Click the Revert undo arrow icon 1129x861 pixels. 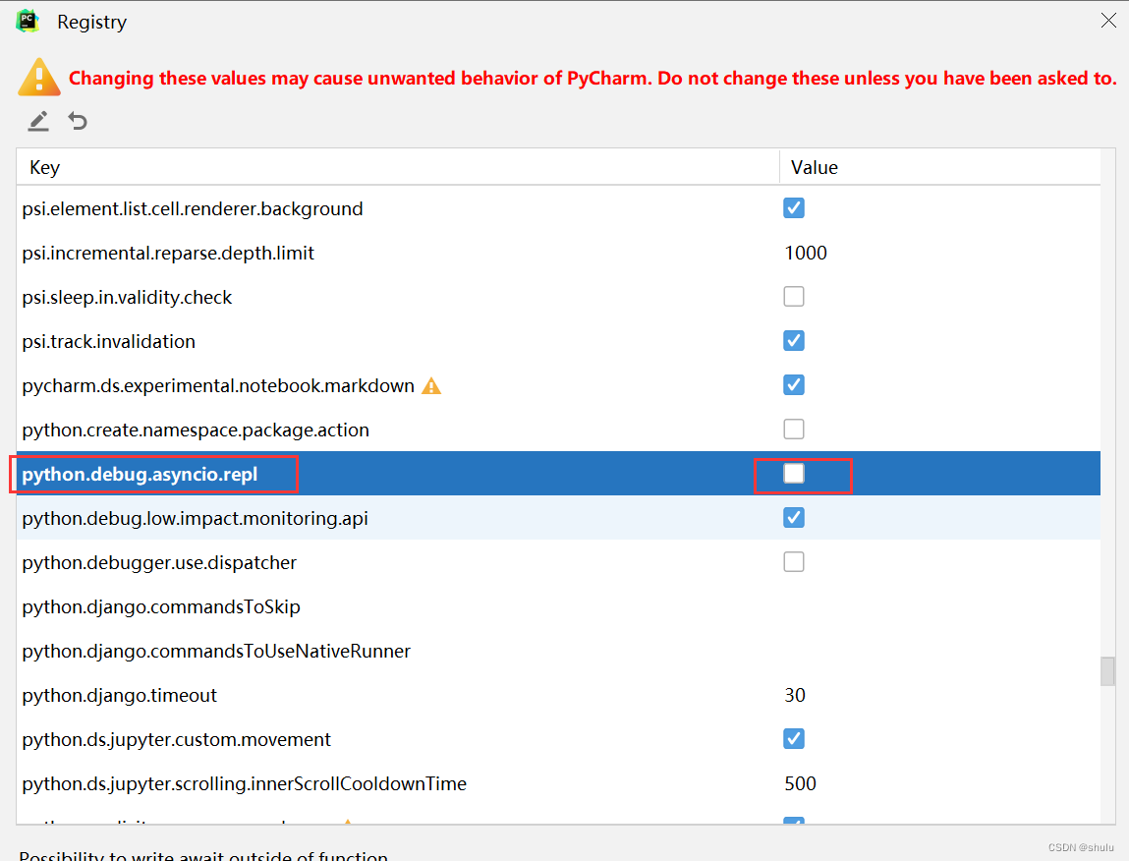coord(78,121)
